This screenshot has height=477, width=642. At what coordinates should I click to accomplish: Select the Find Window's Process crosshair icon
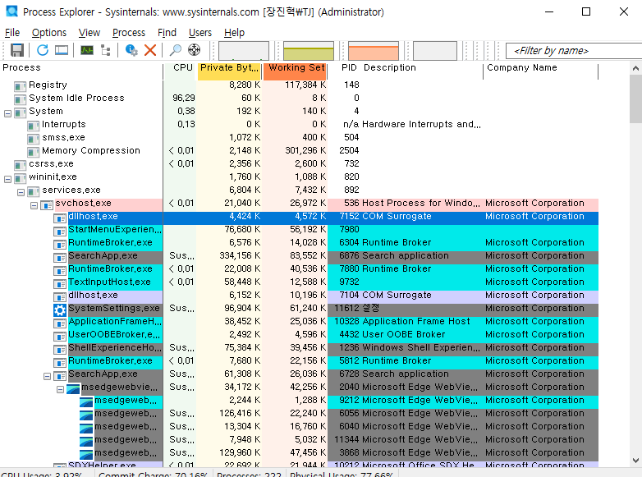click(x=194, y=50)
